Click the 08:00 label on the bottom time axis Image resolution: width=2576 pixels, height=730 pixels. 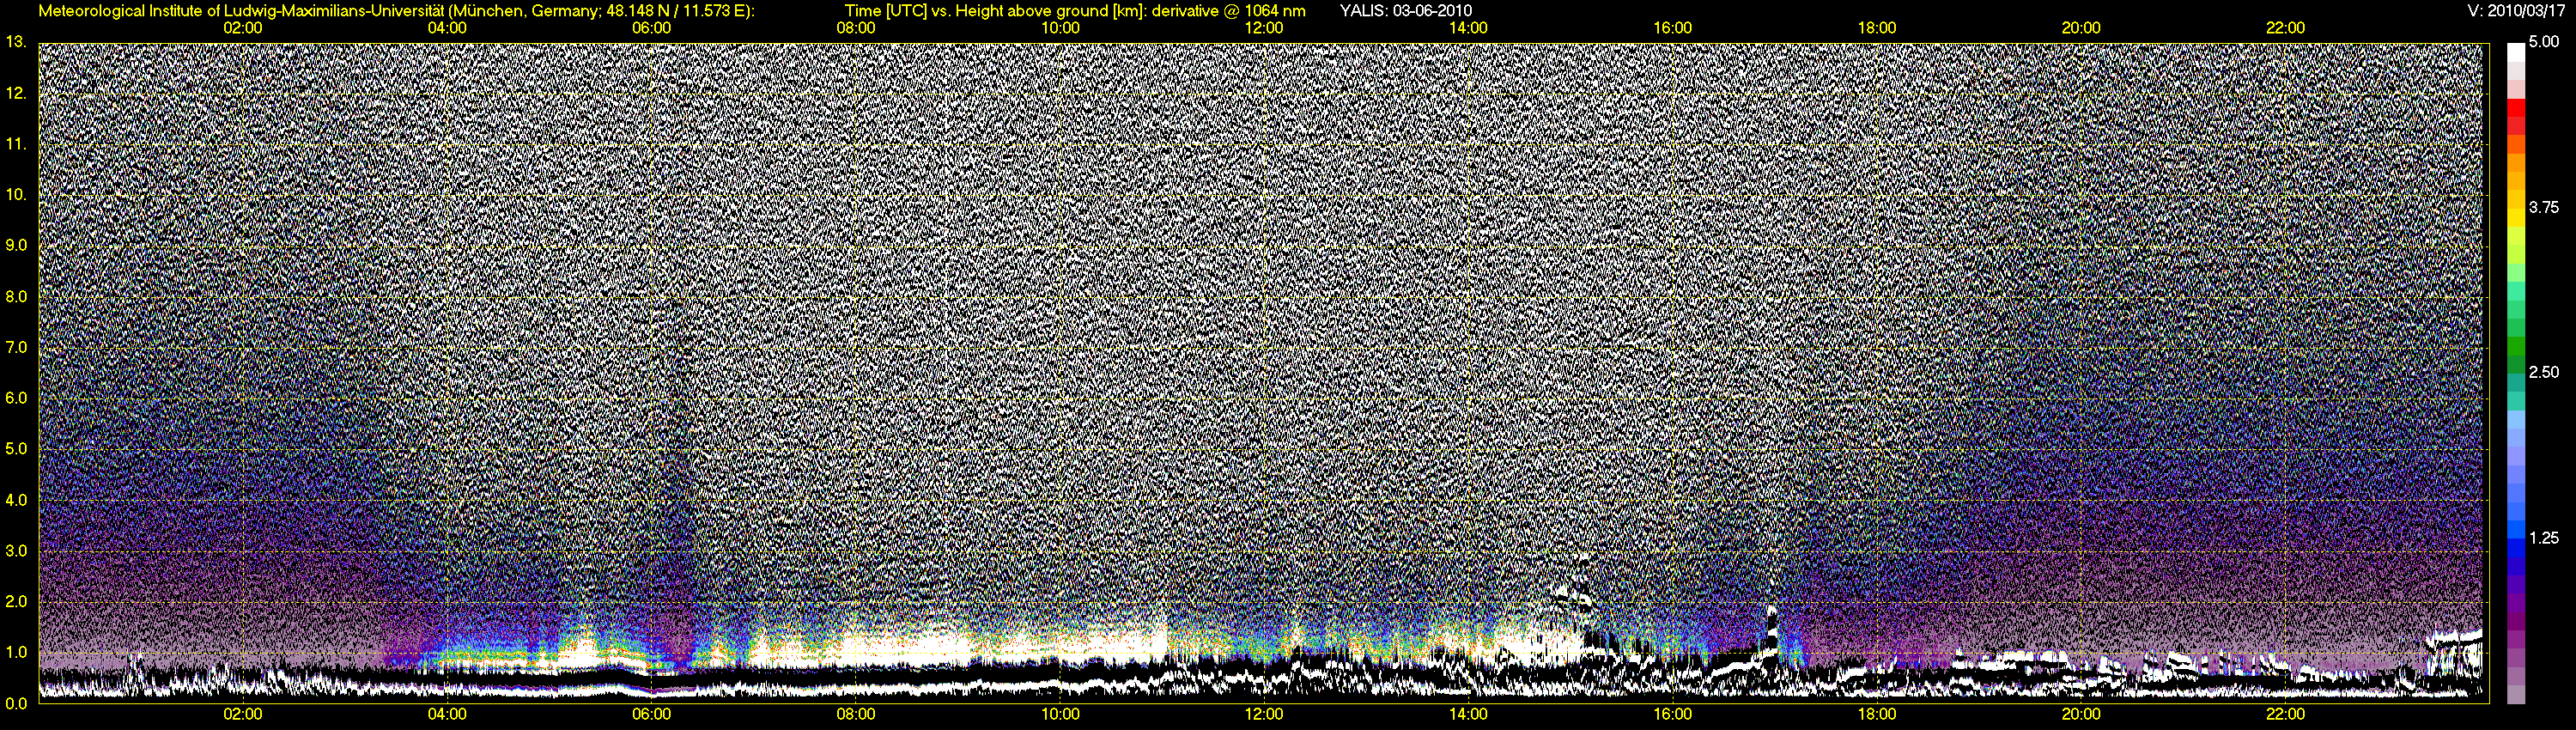pos(856,714)
